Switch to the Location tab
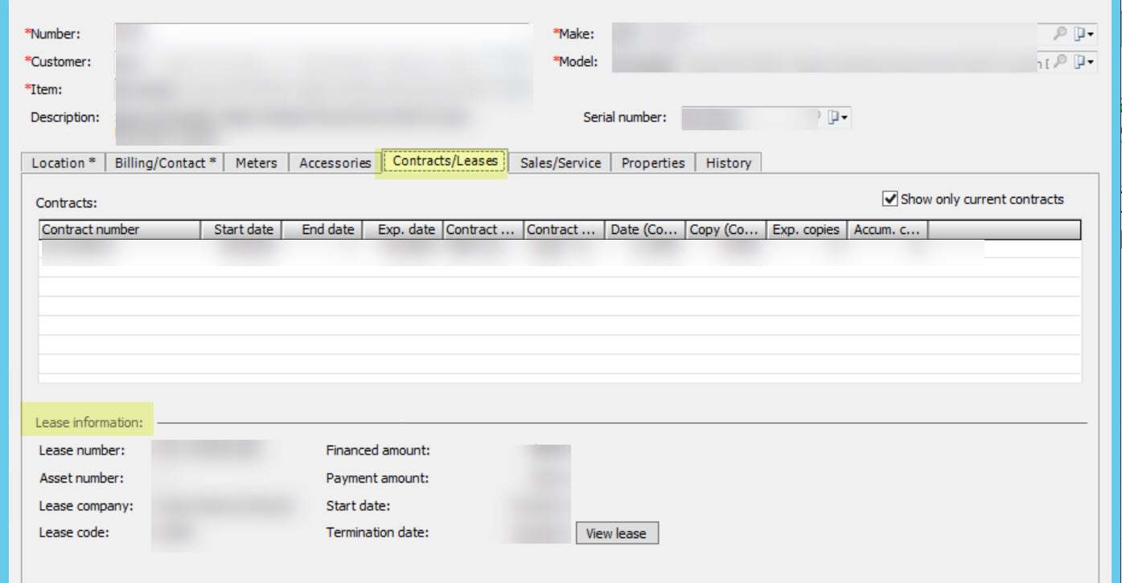The width and height of the screenshot is (1122, 583). click(x=64, y=162)
